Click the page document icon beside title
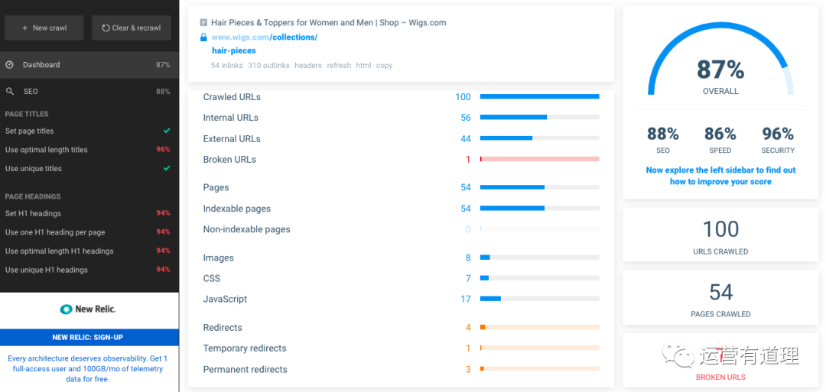Image resolution: width=826 pixels, height=392 pixels. [x=203, y=23]
